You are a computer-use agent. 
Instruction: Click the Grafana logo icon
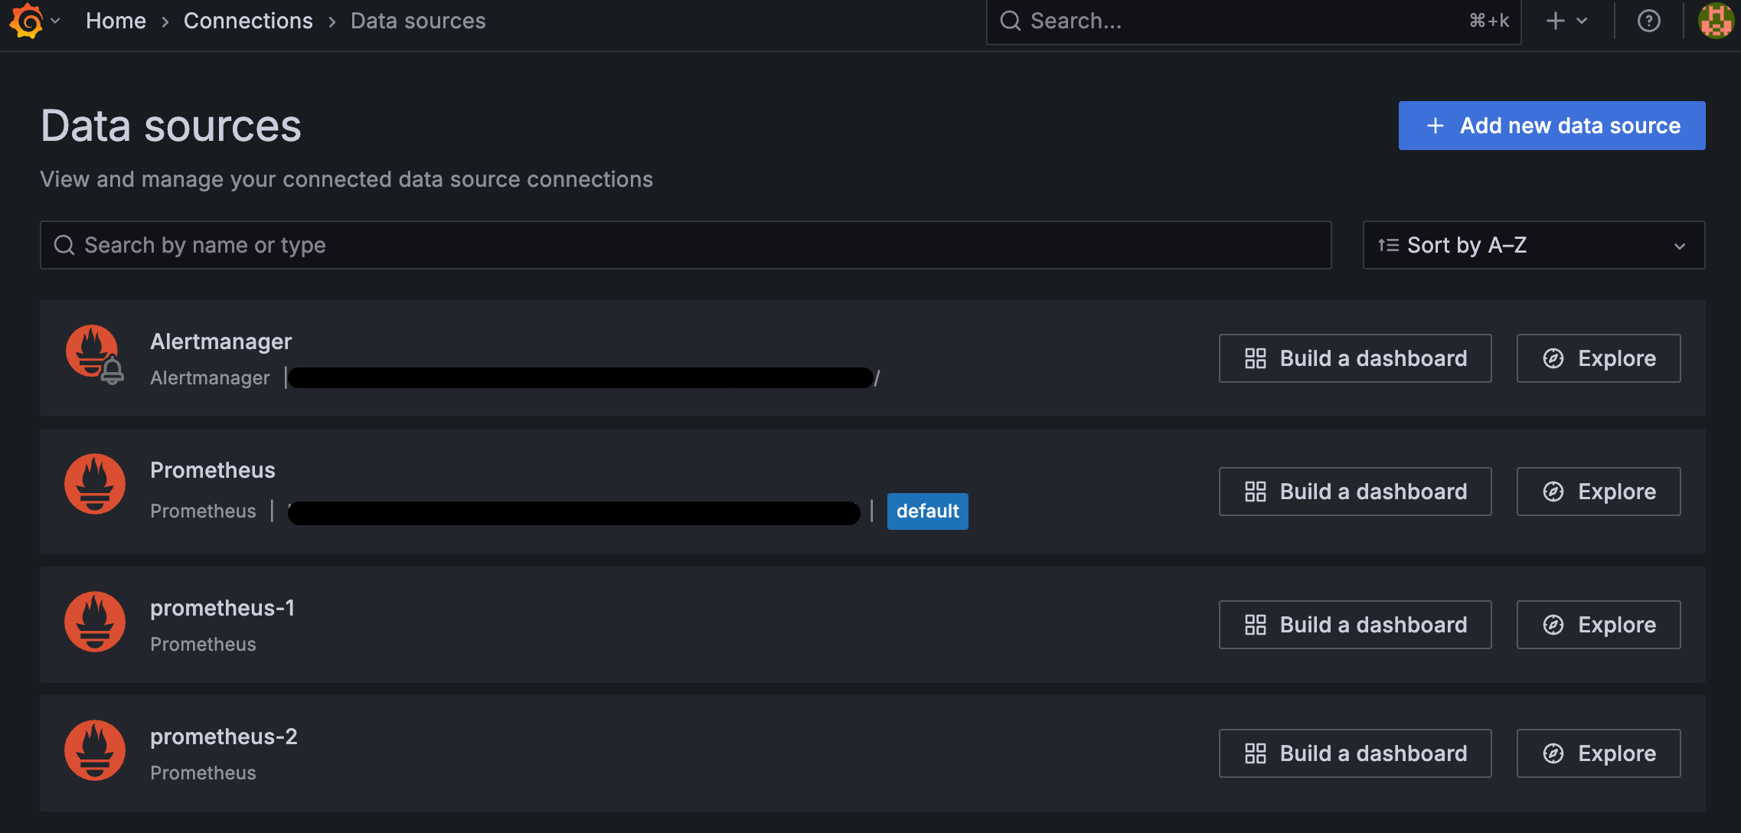point(28,21)
